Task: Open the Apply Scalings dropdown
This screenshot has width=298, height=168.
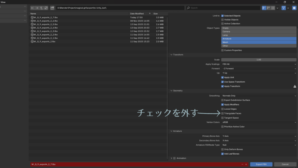Action: coord(258,64)
